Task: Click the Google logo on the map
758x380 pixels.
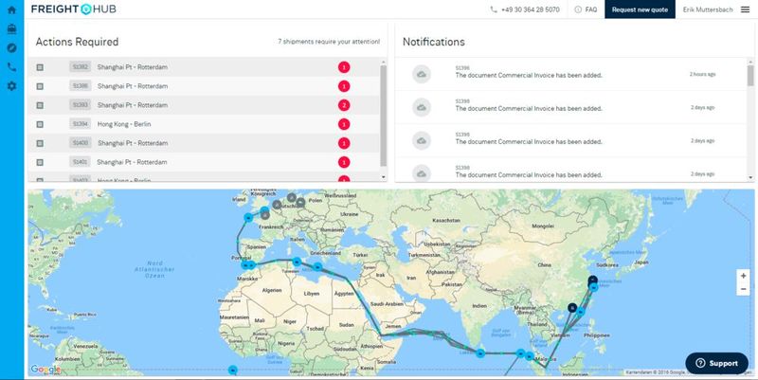Action: (x=45, y=370)
